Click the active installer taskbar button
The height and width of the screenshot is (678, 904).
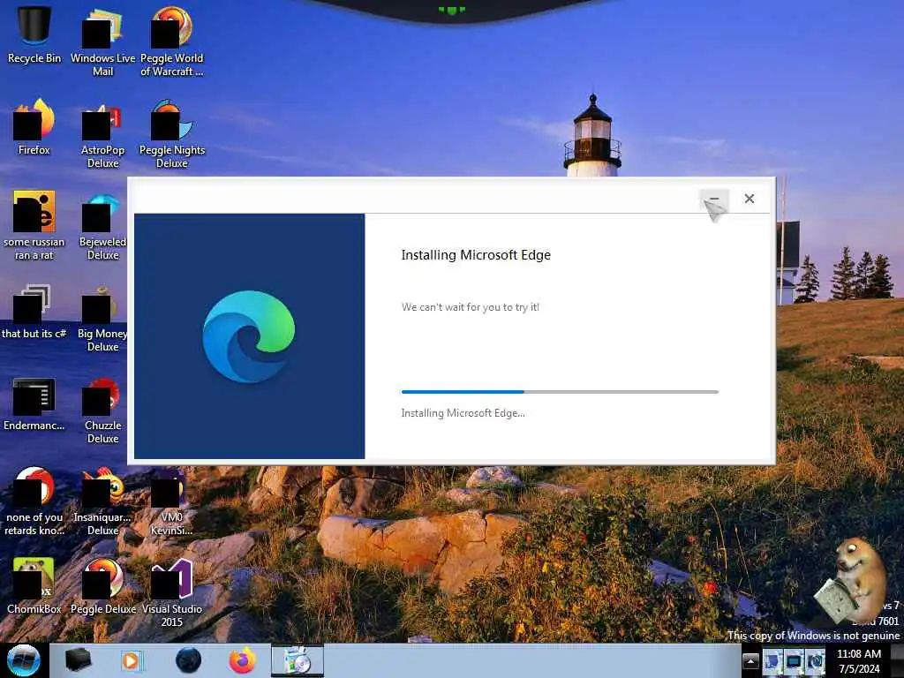click(298, 660)
